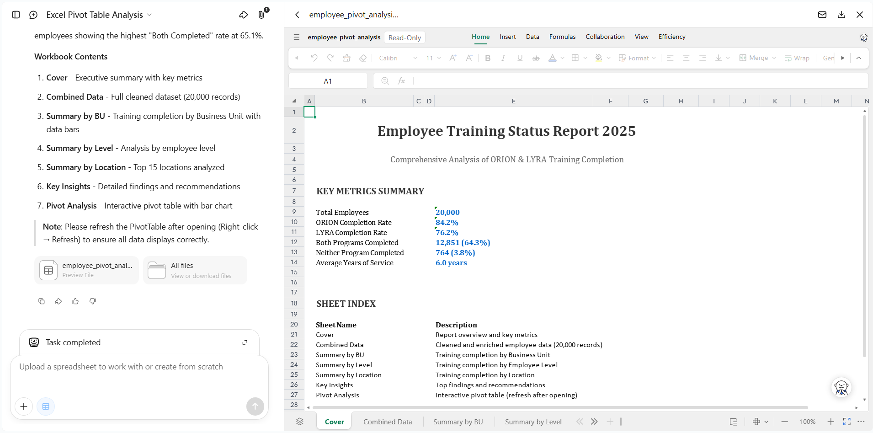The image size is (873, 433).
Task: Click the cell name box A1
Action: pyautogui.click(x=328, y=81)
